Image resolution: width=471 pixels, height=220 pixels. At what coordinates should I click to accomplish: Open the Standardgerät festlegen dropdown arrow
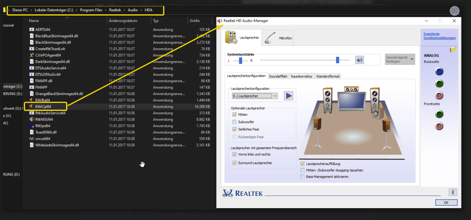(412, 59)
